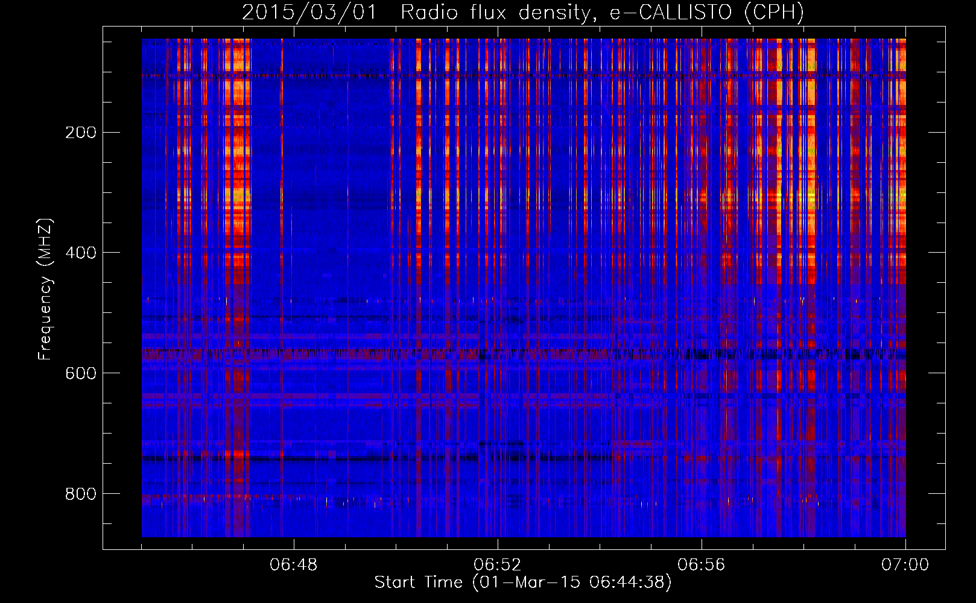Screen dimensions: 976x603
Task: Click the 'Frequency (MHZ)' axis label
Action: [45, 289]
